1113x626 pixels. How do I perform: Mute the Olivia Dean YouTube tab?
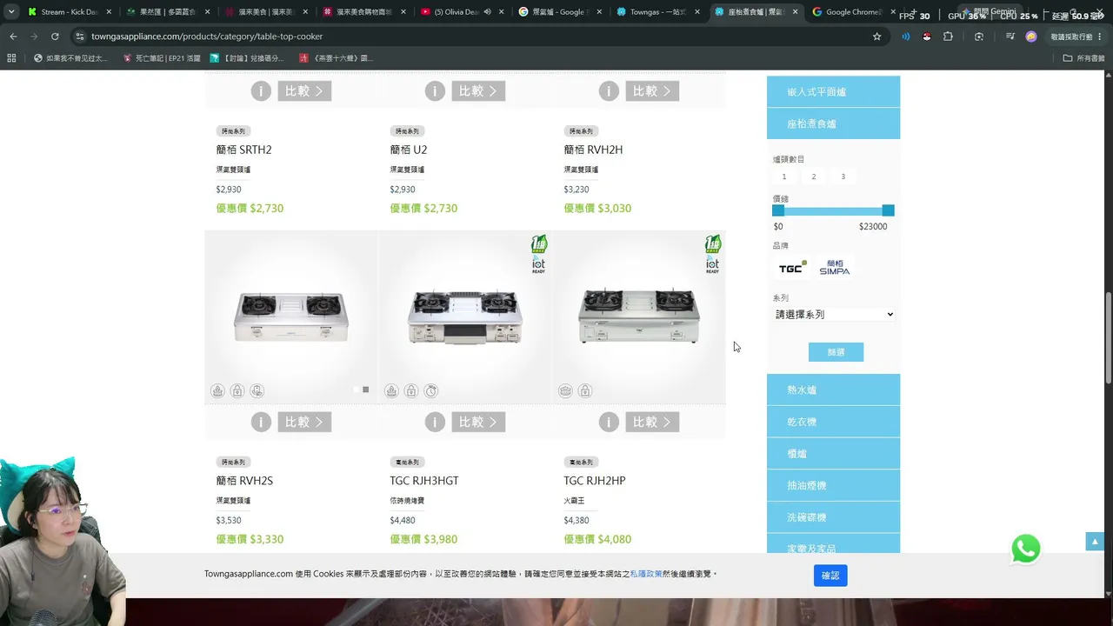[x=487, y=12]
